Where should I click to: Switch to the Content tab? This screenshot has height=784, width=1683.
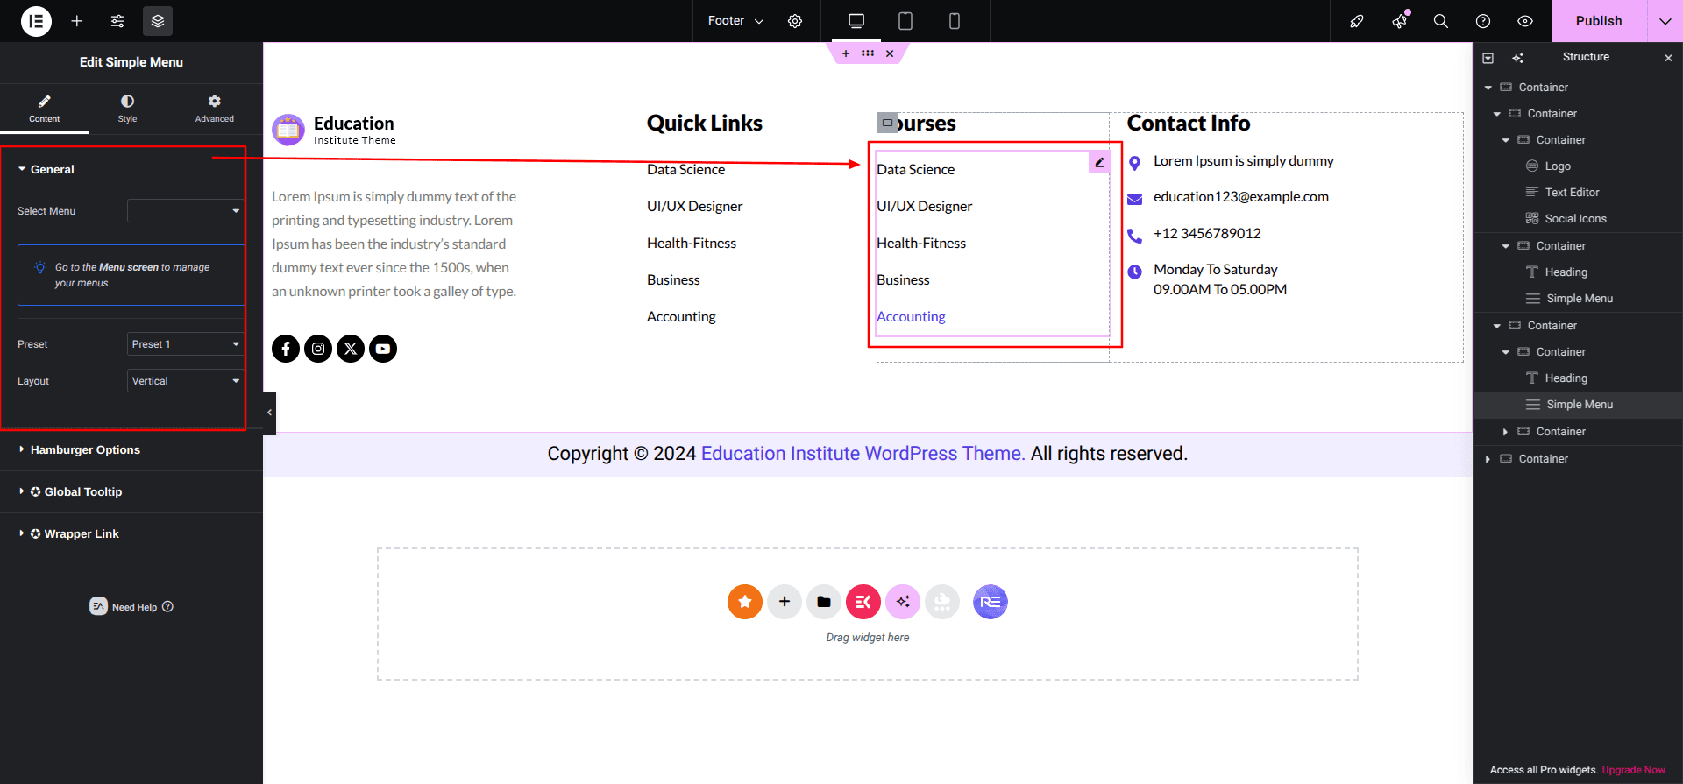point(44,109)
